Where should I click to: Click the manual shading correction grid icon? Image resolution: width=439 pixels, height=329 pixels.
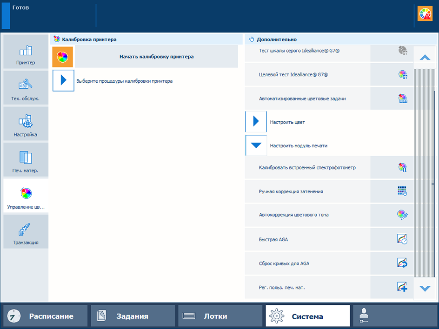click(x=402, y=191)
